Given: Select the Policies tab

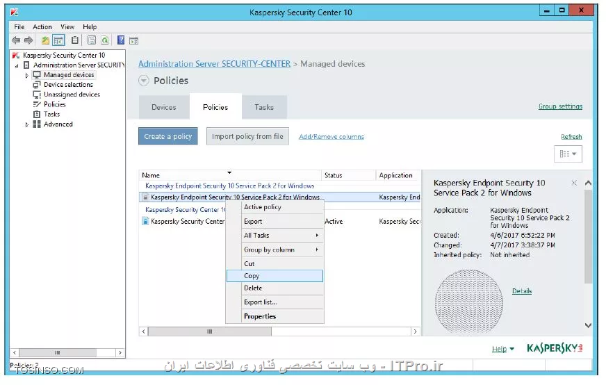Looking at the screenshot, I should tap(215, 107).
